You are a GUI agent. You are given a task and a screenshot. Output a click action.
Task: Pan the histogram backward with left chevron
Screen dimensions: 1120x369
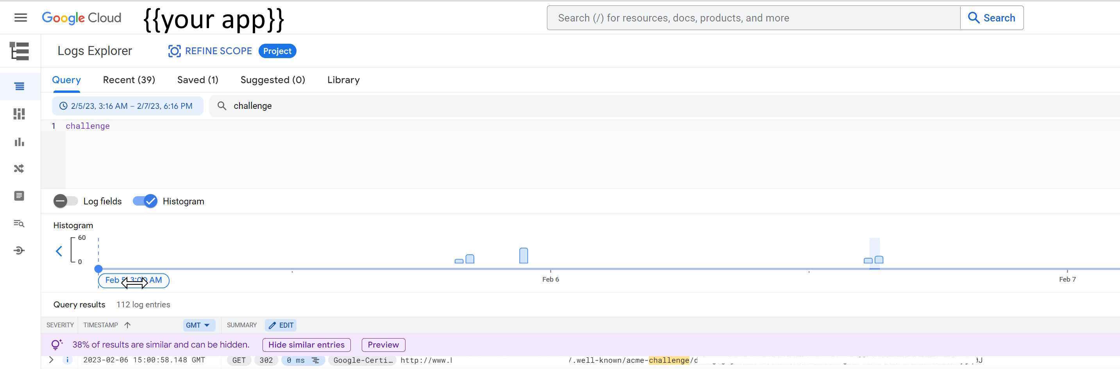pyautogui.click(x=59, y=251)
